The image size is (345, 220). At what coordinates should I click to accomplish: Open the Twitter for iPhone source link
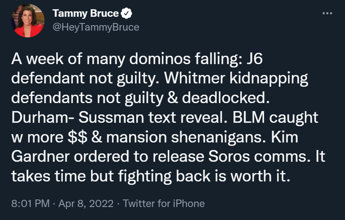[x=164, y=204]
